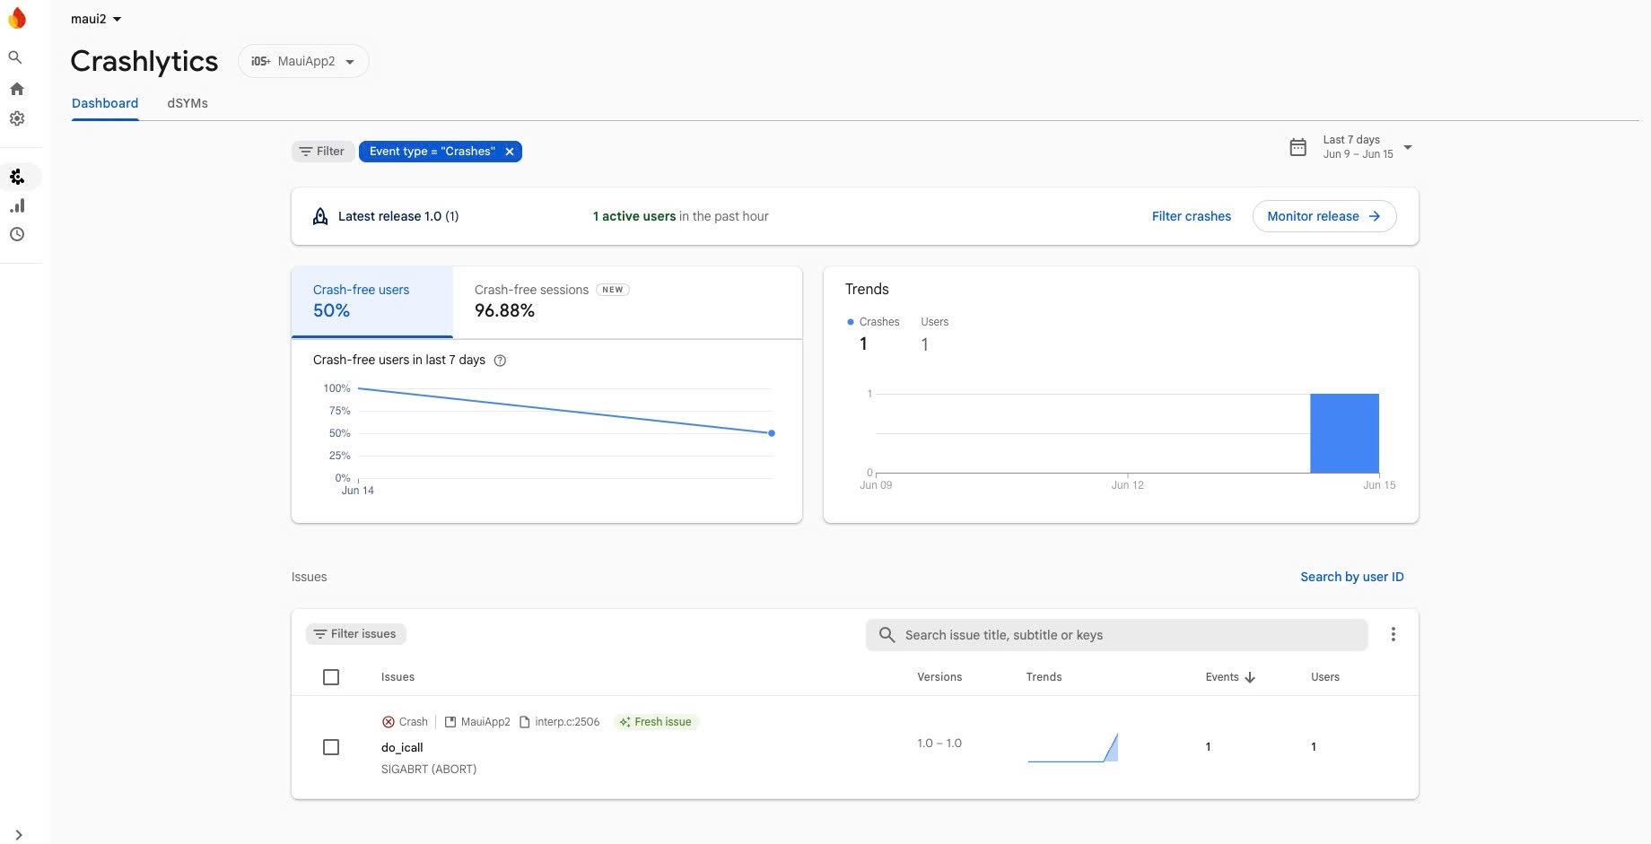The width and height of the screenshot is (1651, 844).
Task: Open Search by user ID link
Action: tap(1352, 577)
